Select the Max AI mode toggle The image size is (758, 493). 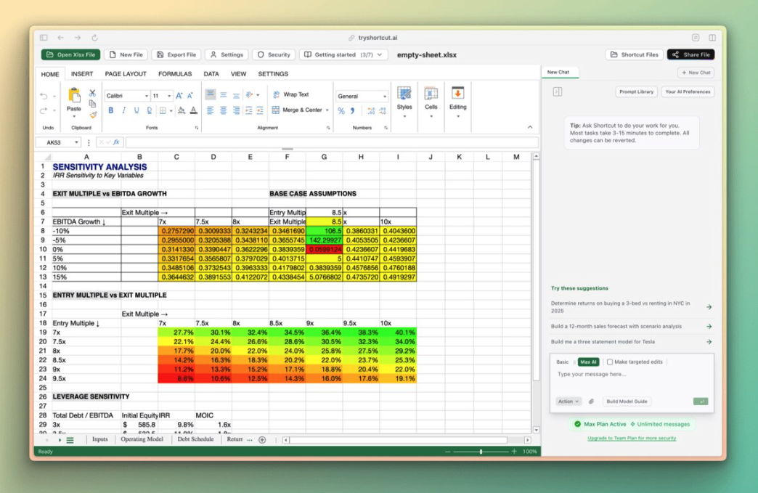click(x=587, y=362)
